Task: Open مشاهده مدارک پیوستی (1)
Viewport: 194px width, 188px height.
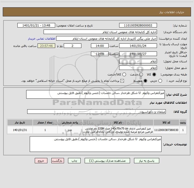Action: tap(107, 161)
